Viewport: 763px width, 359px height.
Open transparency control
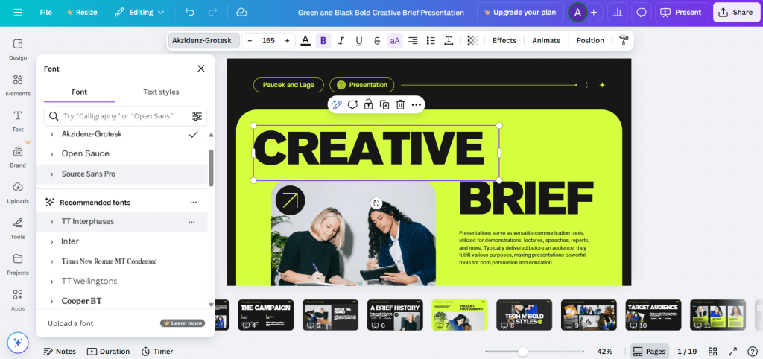point(472,41)
